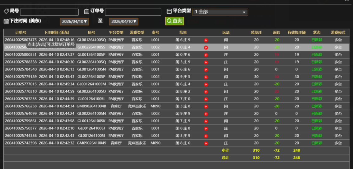Click the 游戏模式 column header
The width and height of the screenshot is (353, 169).
coord(338,32)
